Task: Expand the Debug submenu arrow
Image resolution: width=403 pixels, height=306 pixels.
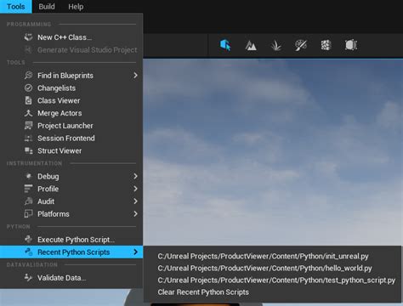Action: point(135,176)
